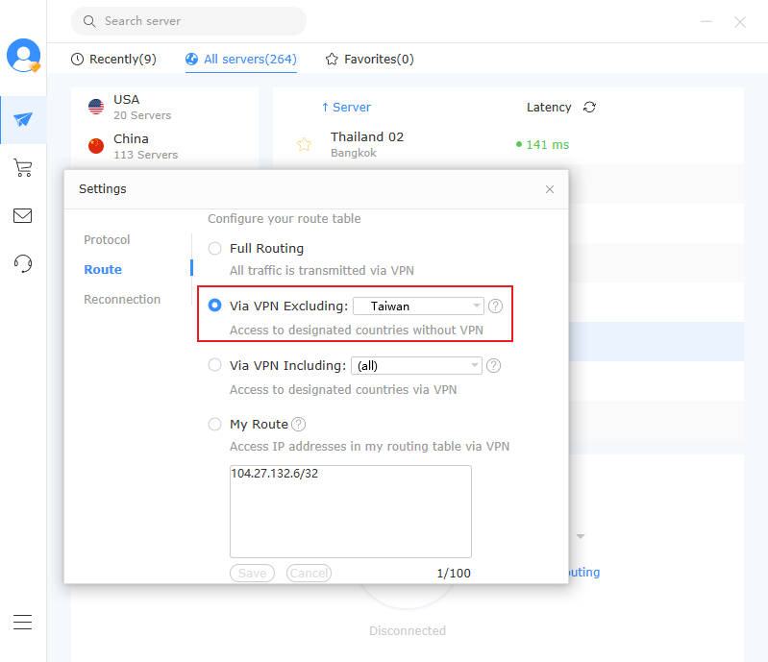The height and width of the screenshot is (662, 768).
Task: Click the user profile avatar icon
Action: point(23,56)
